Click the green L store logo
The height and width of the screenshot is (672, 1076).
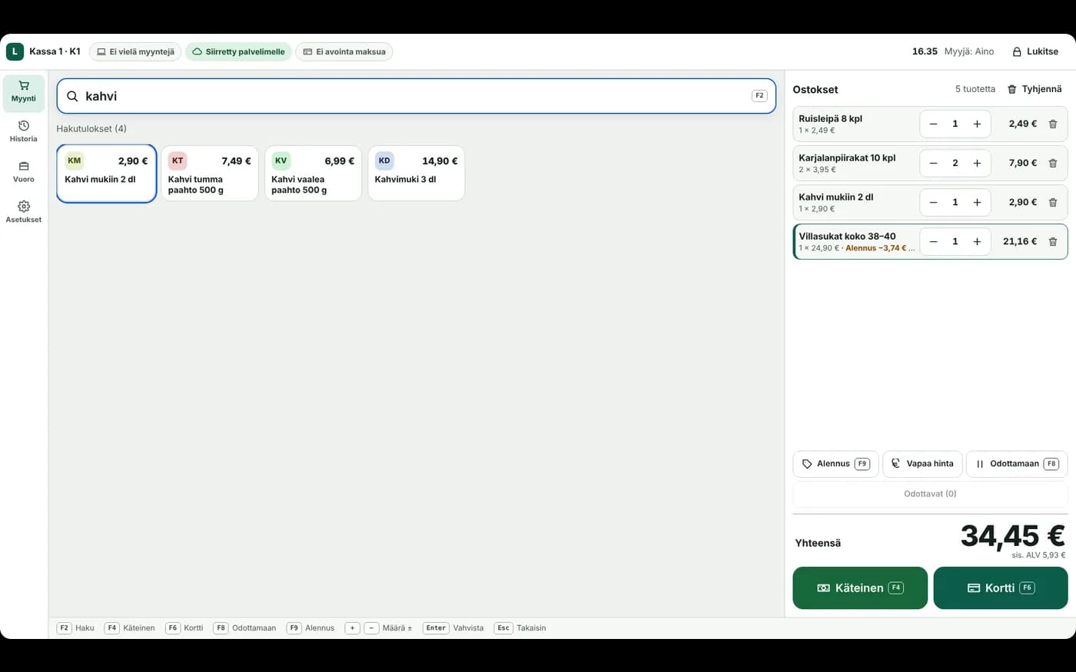click(x=15, y=51)
